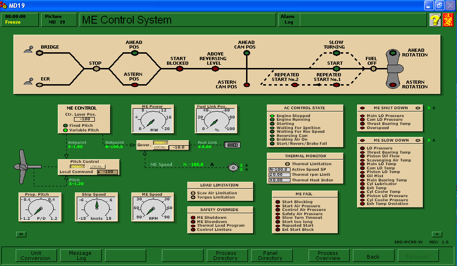Open the Message Log
Image resolution: width=457 pixels, height=266 pixels.
(x=80, y=255)
